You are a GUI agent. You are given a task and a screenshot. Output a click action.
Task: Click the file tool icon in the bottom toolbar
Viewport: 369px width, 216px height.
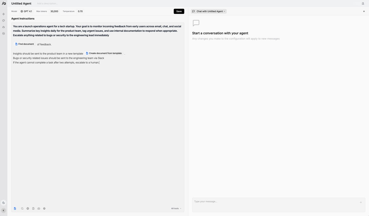(x=33, y=209)
